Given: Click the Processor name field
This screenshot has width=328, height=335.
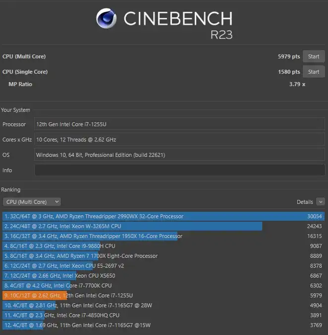Looking at the screenshot, I should click(x=178, y=124).
